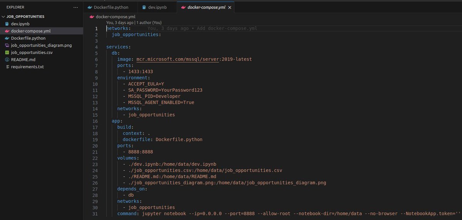462x220 pixels.
Task: Click 'SA_PASSWORD=YourPassword123' line
Action: (166, 90)
